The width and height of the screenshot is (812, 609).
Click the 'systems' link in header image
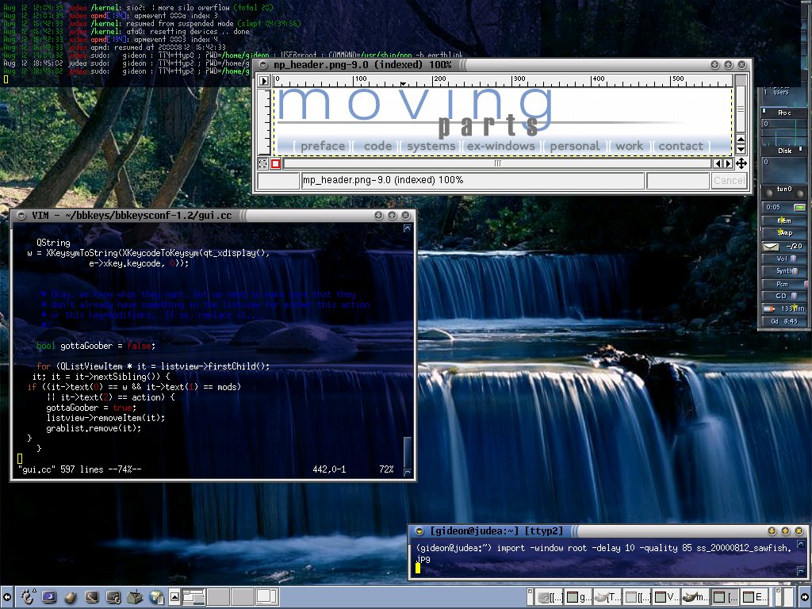(431, 146)
